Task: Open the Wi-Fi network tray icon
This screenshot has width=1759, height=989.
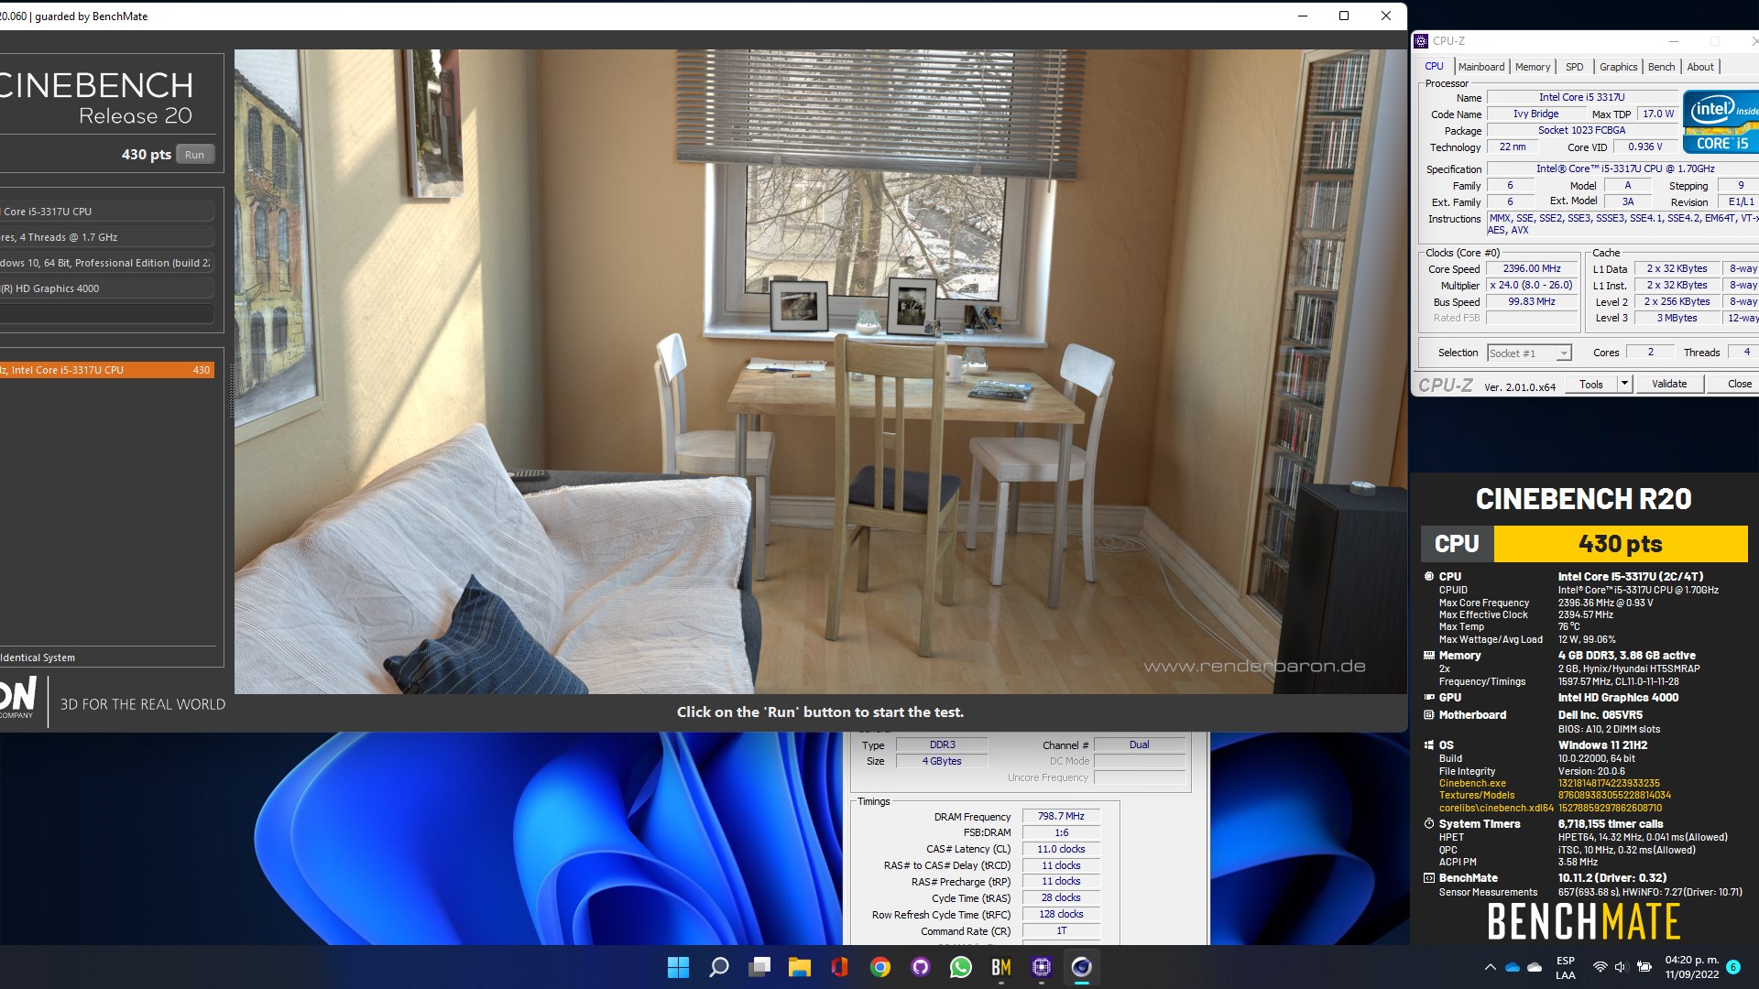Action: [1600, 967]
